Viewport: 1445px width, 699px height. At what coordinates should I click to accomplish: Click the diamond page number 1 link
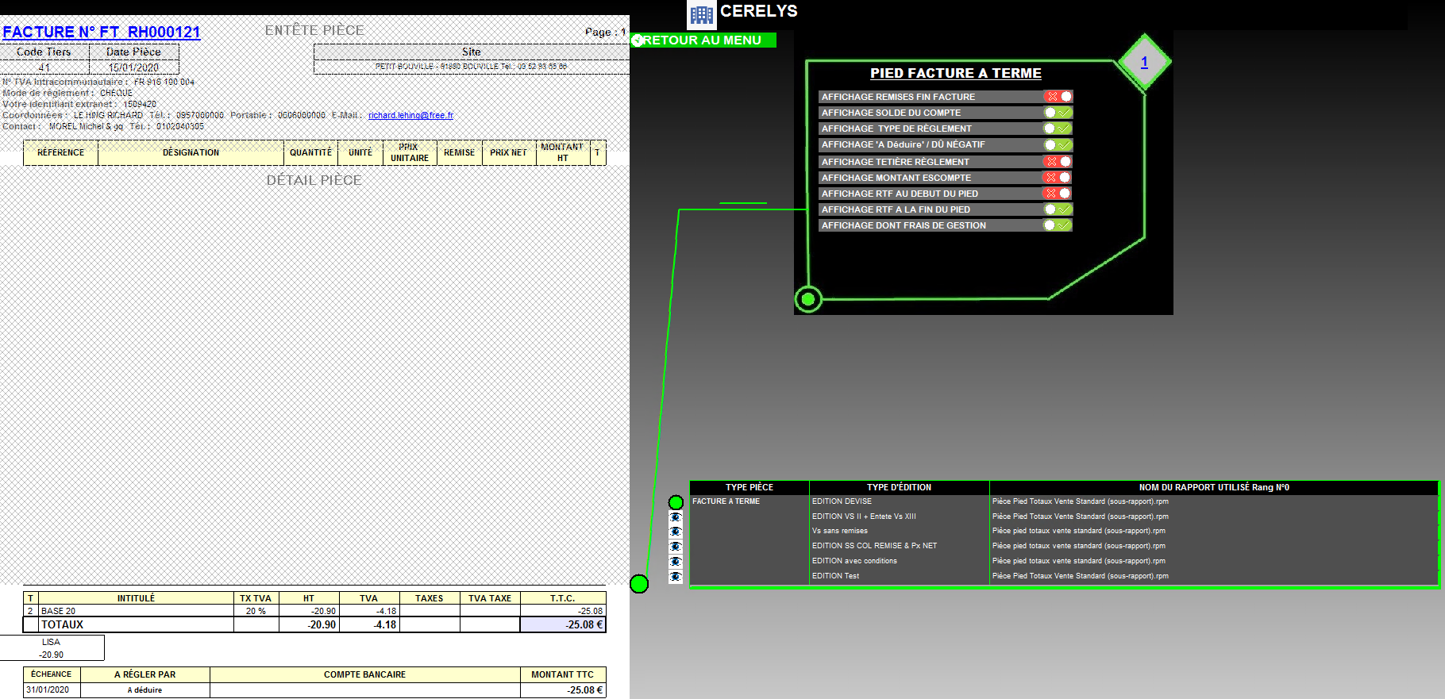[x=1144, y=63]
